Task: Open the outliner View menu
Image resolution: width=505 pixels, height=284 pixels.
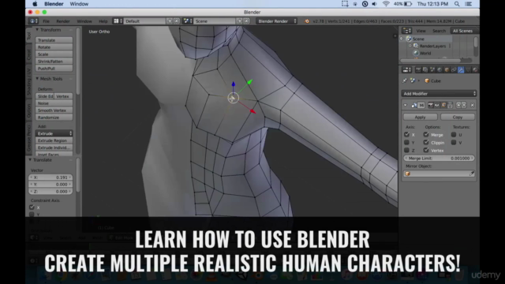Action: 421,31
